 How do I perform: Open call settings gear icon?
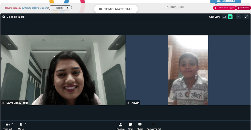point(4,17)
